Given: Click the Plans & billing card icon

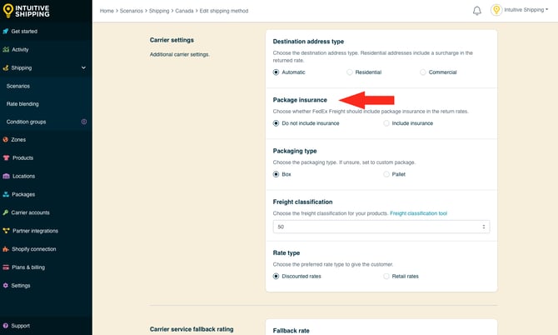Looking at the screenshot, I should [x=6, y=267].
